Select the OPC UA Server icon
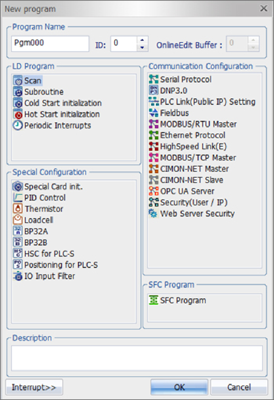This screenshot has width=274, height=400. (x=153, y=191)
